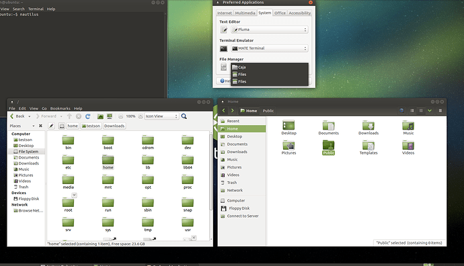
Task: Open Icon View dropdown in Caja
Action: click(161, 116)
